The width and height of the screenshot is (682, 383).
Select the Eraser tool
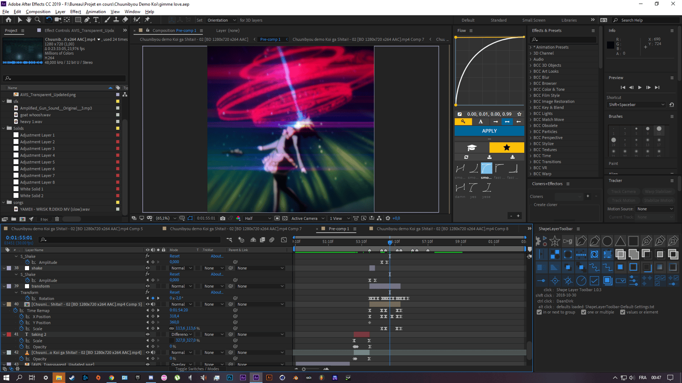[x=125, y=20]
